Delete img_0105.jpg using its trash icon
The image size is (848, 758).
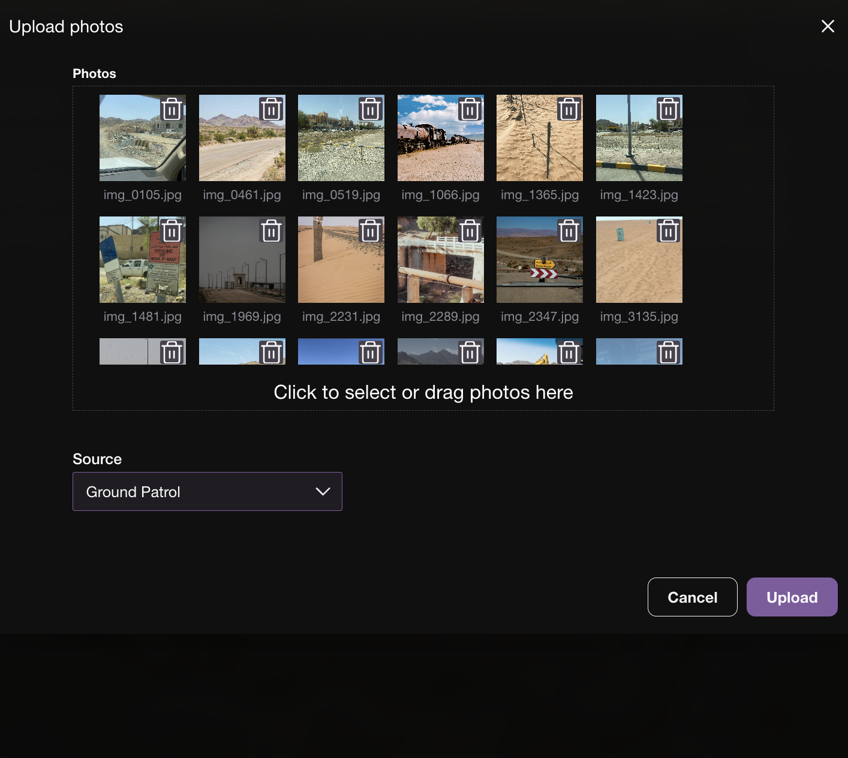click(172, 110)
